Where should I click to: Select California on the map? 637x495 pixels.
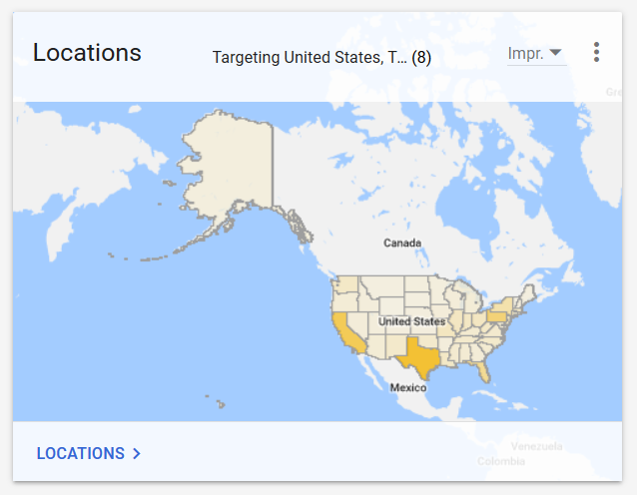pyautogui.click(x=348, y=332)
